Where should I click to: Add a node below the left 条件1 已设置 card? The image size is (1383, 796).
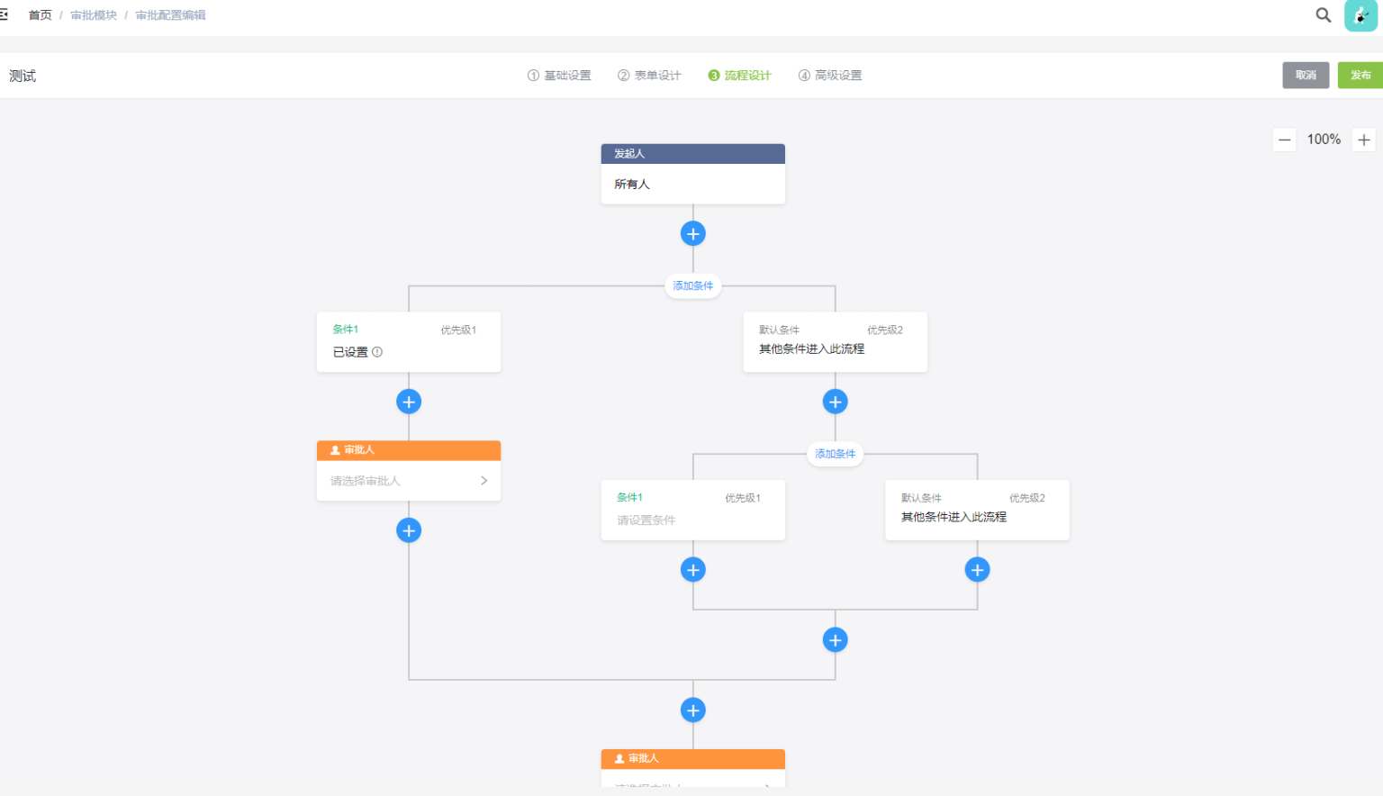[x=409, y=402]
